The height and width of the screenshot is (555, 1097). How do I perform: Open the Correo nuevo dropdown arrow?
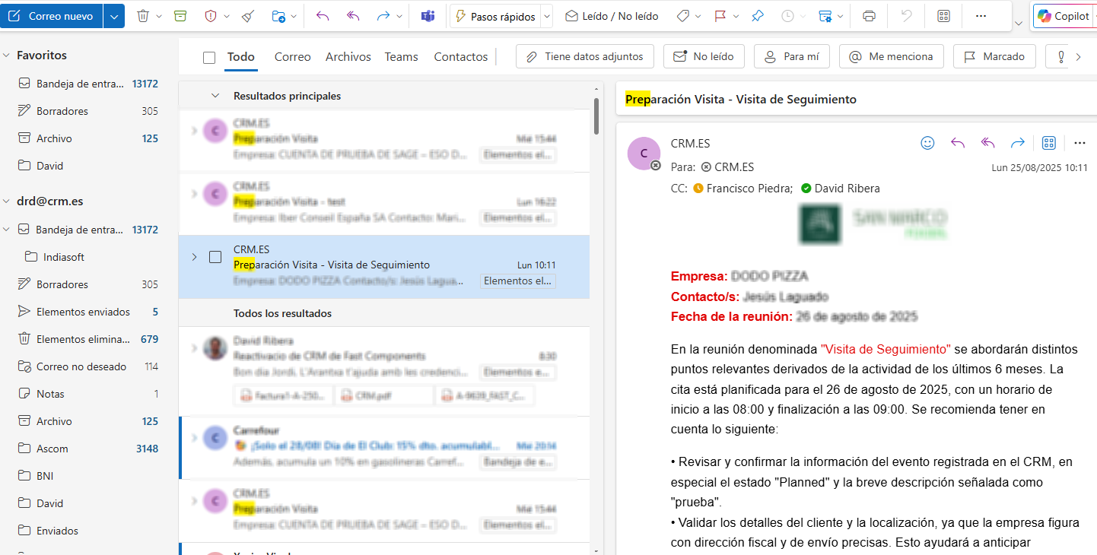(x=113, y=16)
